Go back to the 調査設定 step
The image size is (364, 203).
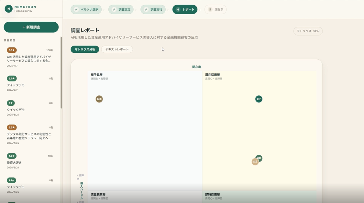(121, 9)
